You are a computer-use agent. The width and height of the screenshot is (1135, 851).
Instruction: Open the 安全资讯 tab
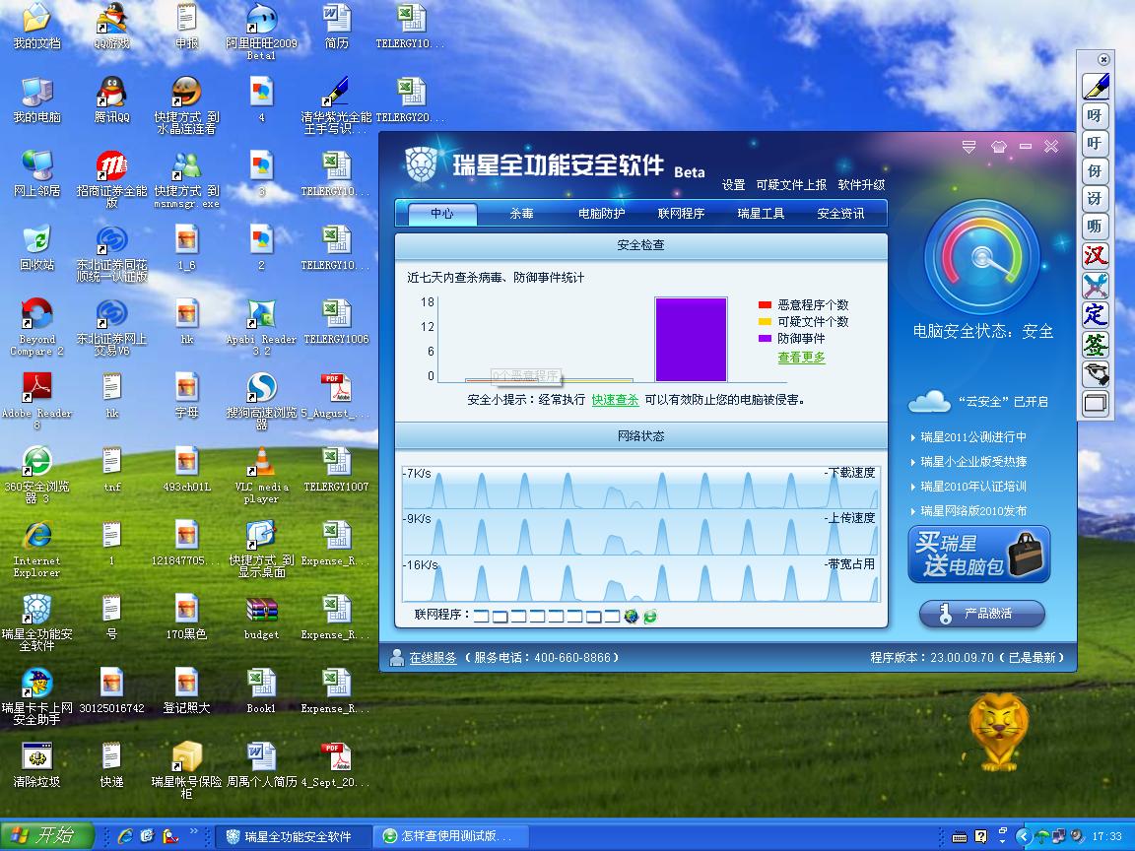click(x=840, y=214)
